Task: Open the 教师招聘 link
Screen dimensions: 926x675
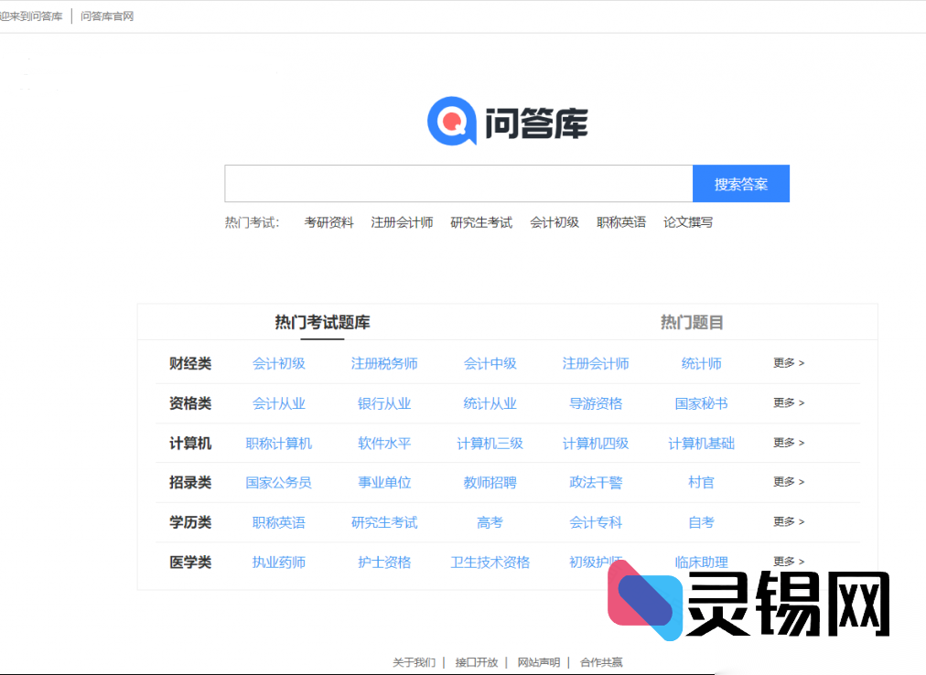Action: tap(488, 482)
